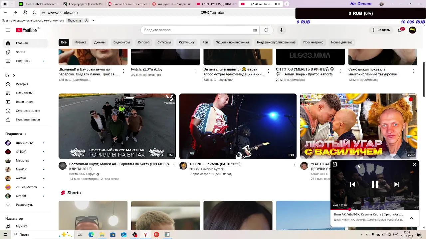Reload the YouTube page

tap(34, 12)
